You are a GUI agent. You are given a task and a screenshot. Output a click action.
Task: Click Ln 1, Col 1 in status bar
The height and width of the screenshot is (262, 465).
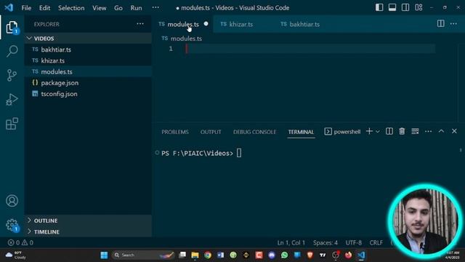click(291, 242)
